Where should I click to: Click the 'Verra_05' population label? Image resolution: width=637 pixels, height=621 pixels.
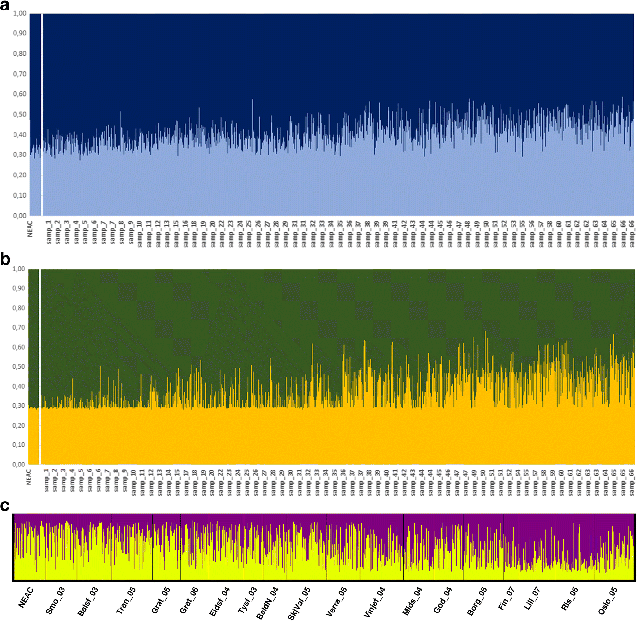click(337, 601)
